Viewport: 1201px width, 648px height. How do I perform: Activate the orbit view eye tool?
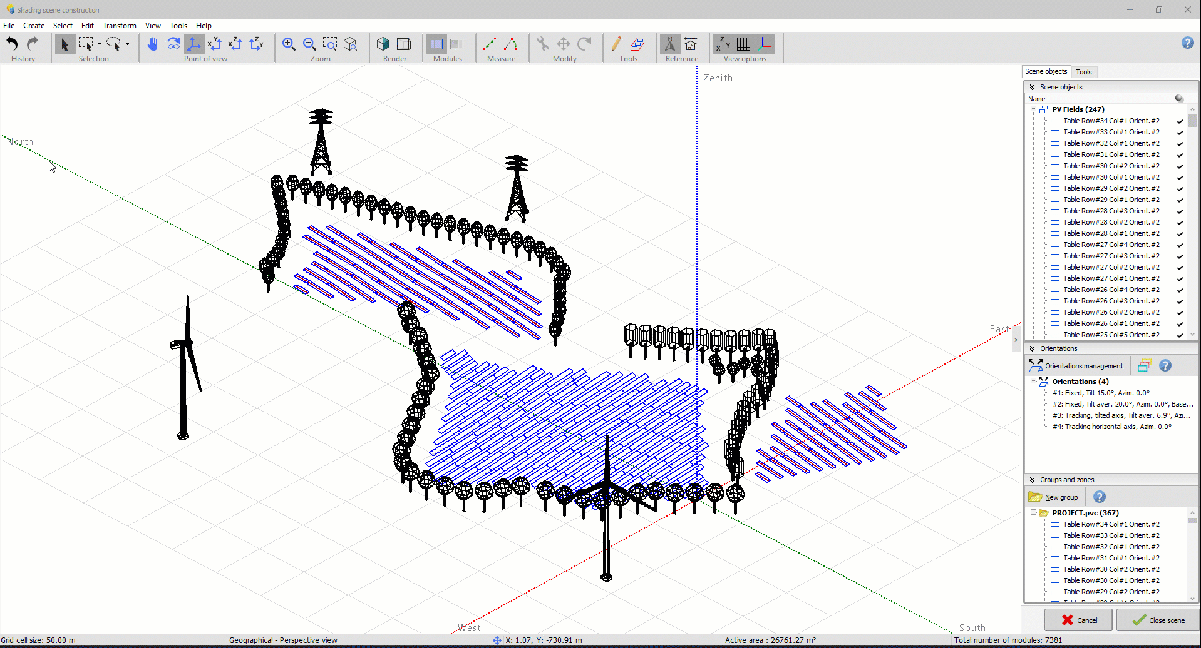pyautogui.click(x=173, y=44)
